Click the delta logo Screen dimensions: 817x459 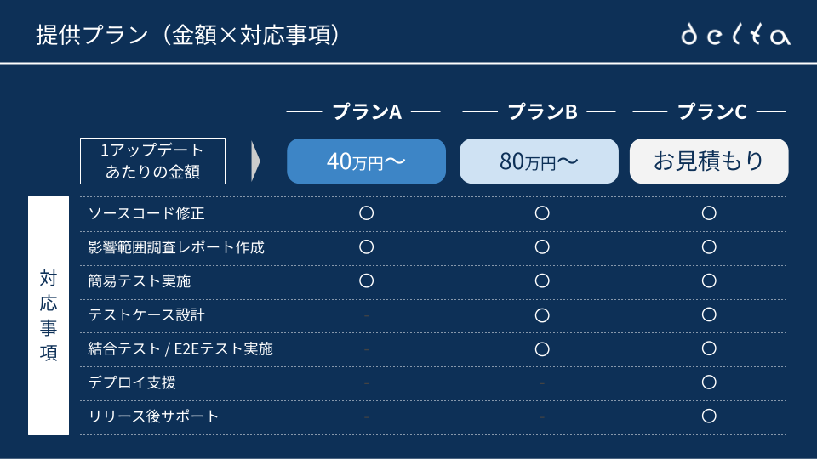coord(736,35)
